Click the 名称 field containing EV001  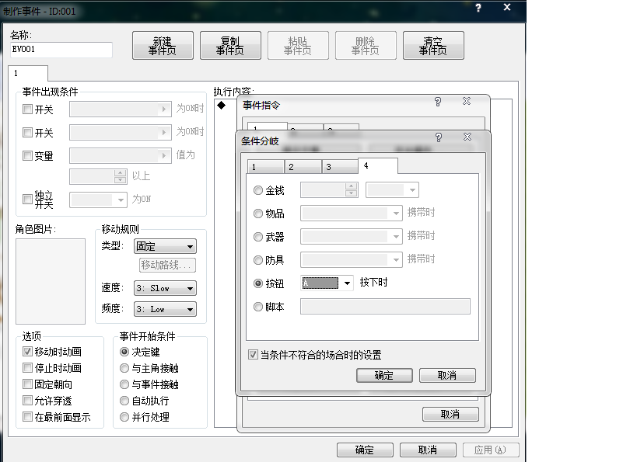click(x=61, y=50)
